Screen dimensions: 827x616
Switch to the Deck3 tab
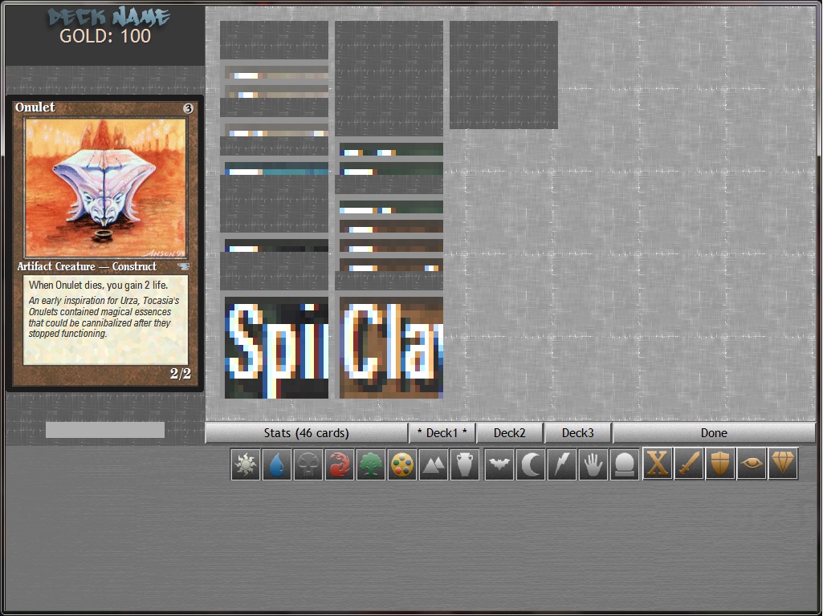(x=578, y=433)
